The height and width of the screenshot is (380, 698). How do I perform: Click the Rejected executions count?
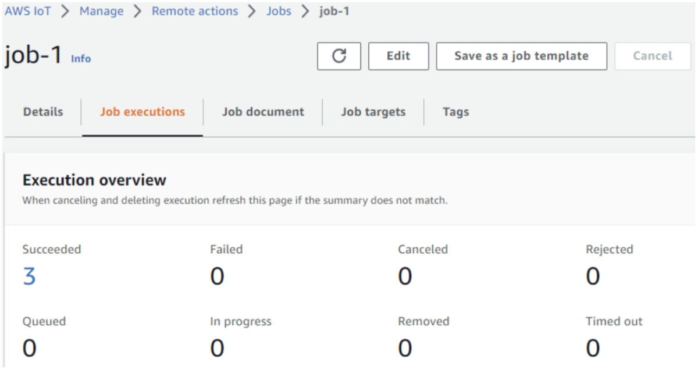tap(593, 276)
